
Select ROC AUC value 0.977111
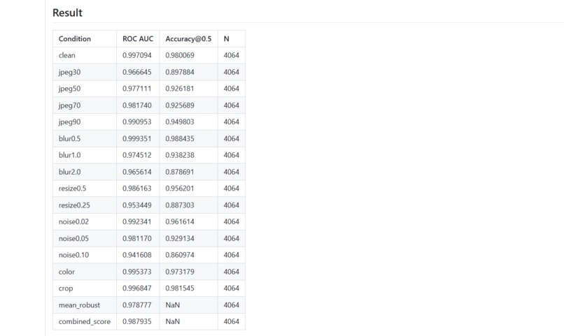(x=136, y=89)
